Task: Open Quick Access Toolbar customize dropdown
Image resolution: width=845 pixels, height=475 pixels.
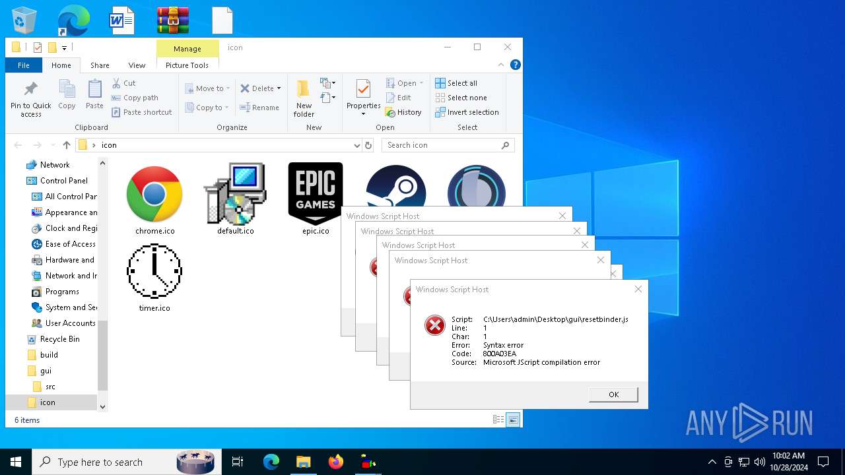Action: (x=64, y=47)
